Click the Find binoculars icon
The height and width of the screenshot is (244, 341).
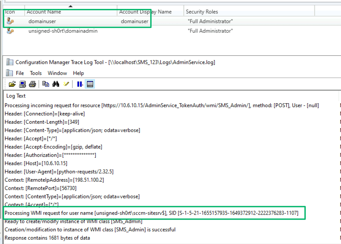(x=56, y=84)
